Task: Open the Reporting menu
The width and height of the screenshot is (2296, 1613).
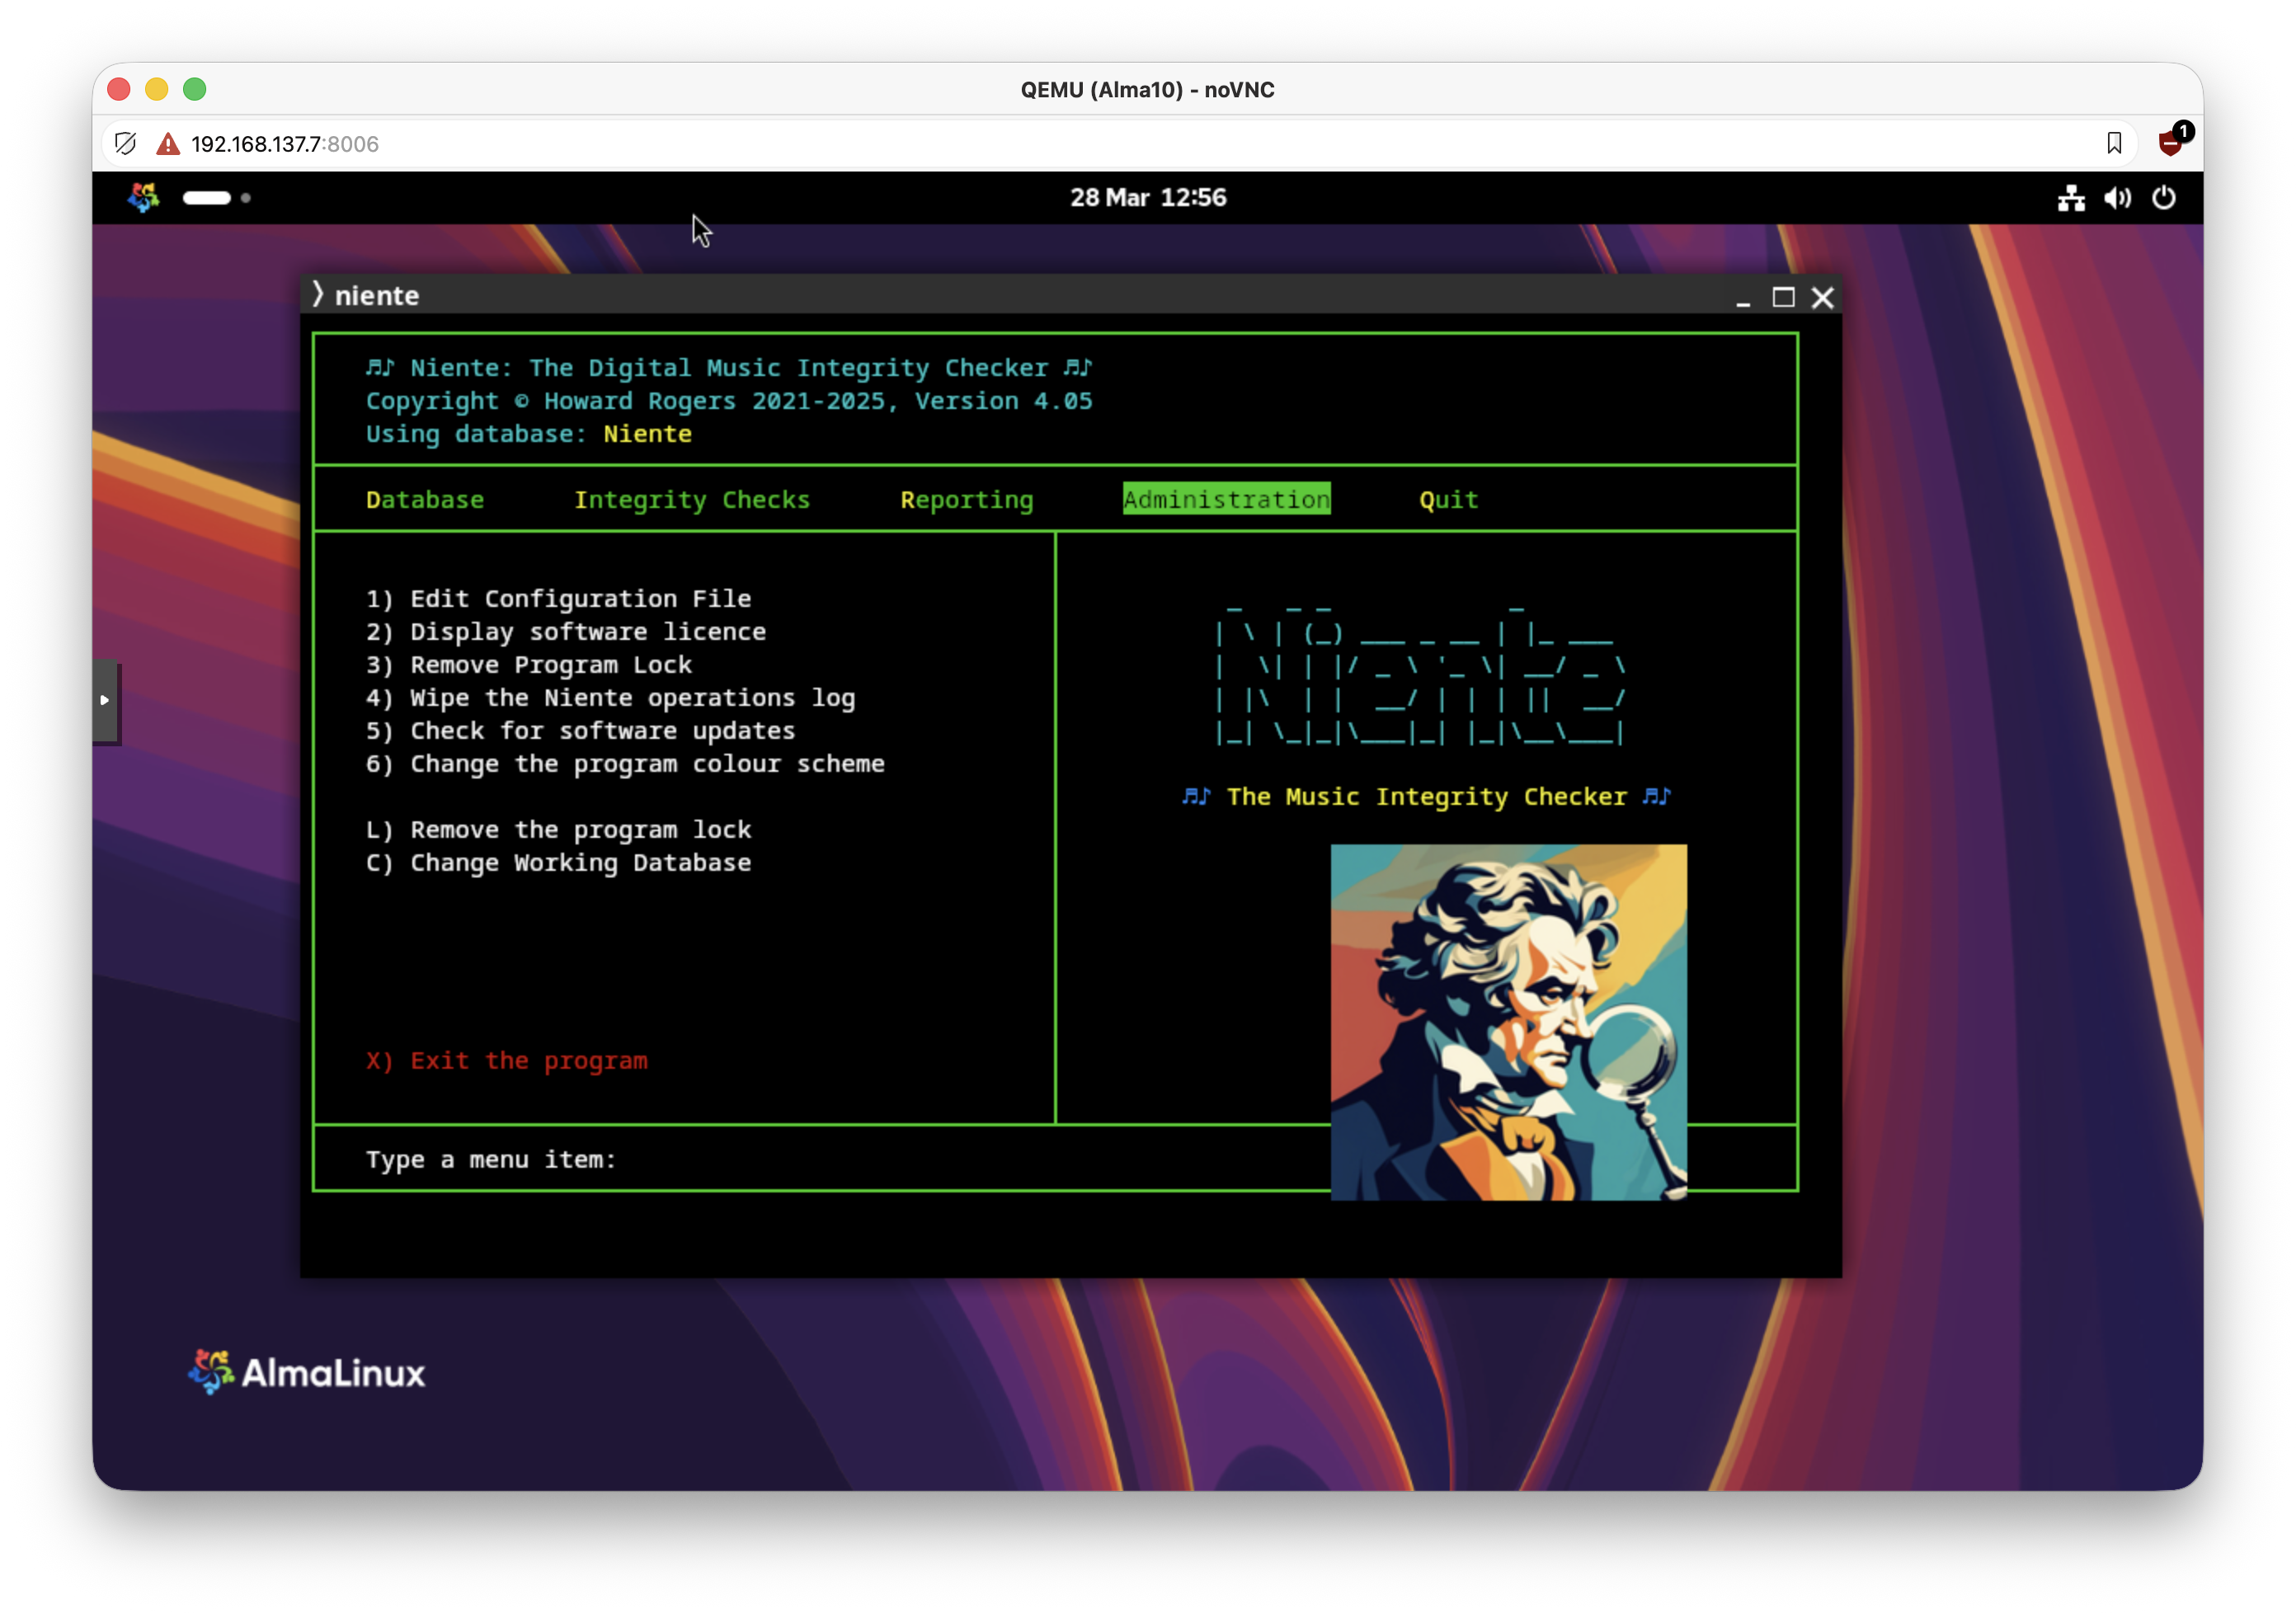Action: pyautogui.click(x=967, y=500)
